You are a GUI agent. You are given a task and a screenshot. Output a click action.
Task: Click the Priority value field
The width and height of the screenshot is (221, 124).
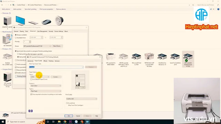tap(26, 42)
